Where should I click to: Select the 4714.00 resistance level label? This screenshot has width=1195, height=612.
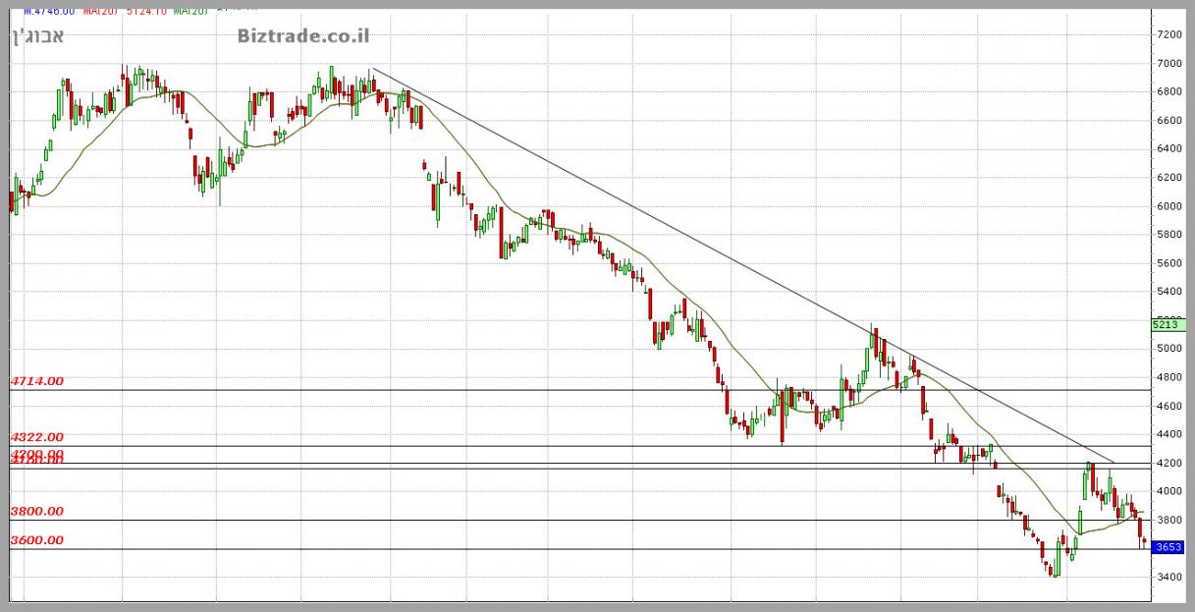(36, 380)
